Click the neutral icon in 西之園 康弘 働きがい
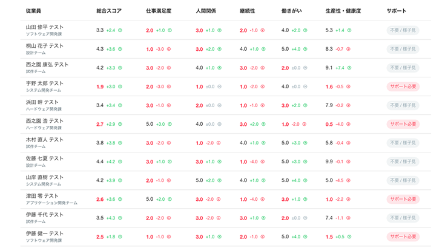 click(x=305, y=68)
